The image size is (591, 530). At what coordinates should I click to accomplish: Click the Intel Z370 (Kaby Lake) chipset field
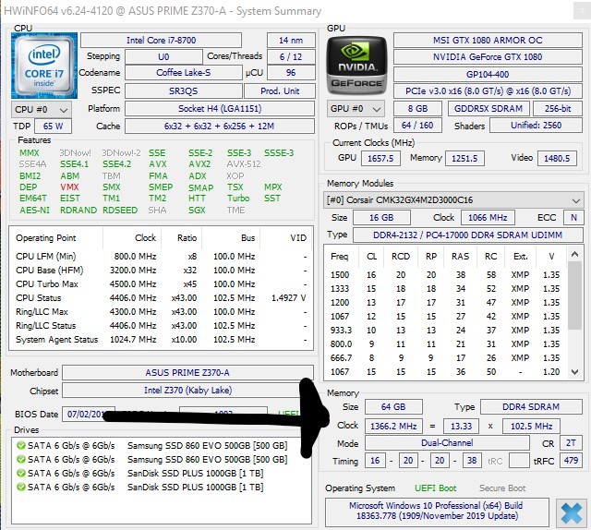coord(187,391)
